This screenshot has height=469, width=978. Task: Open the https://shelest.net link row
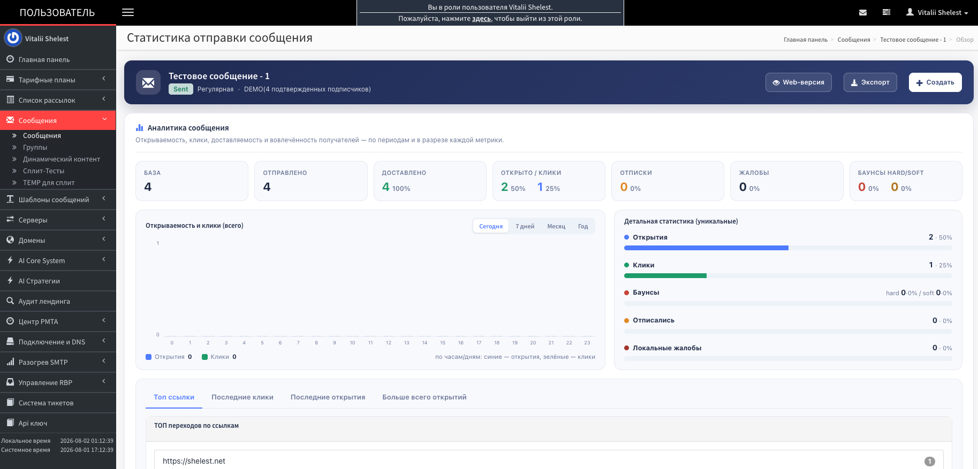pyautogui.click(x=549, y=460)
